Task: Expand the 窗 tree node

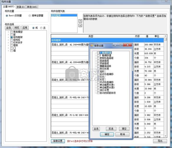Action: (x=8, y=35)
